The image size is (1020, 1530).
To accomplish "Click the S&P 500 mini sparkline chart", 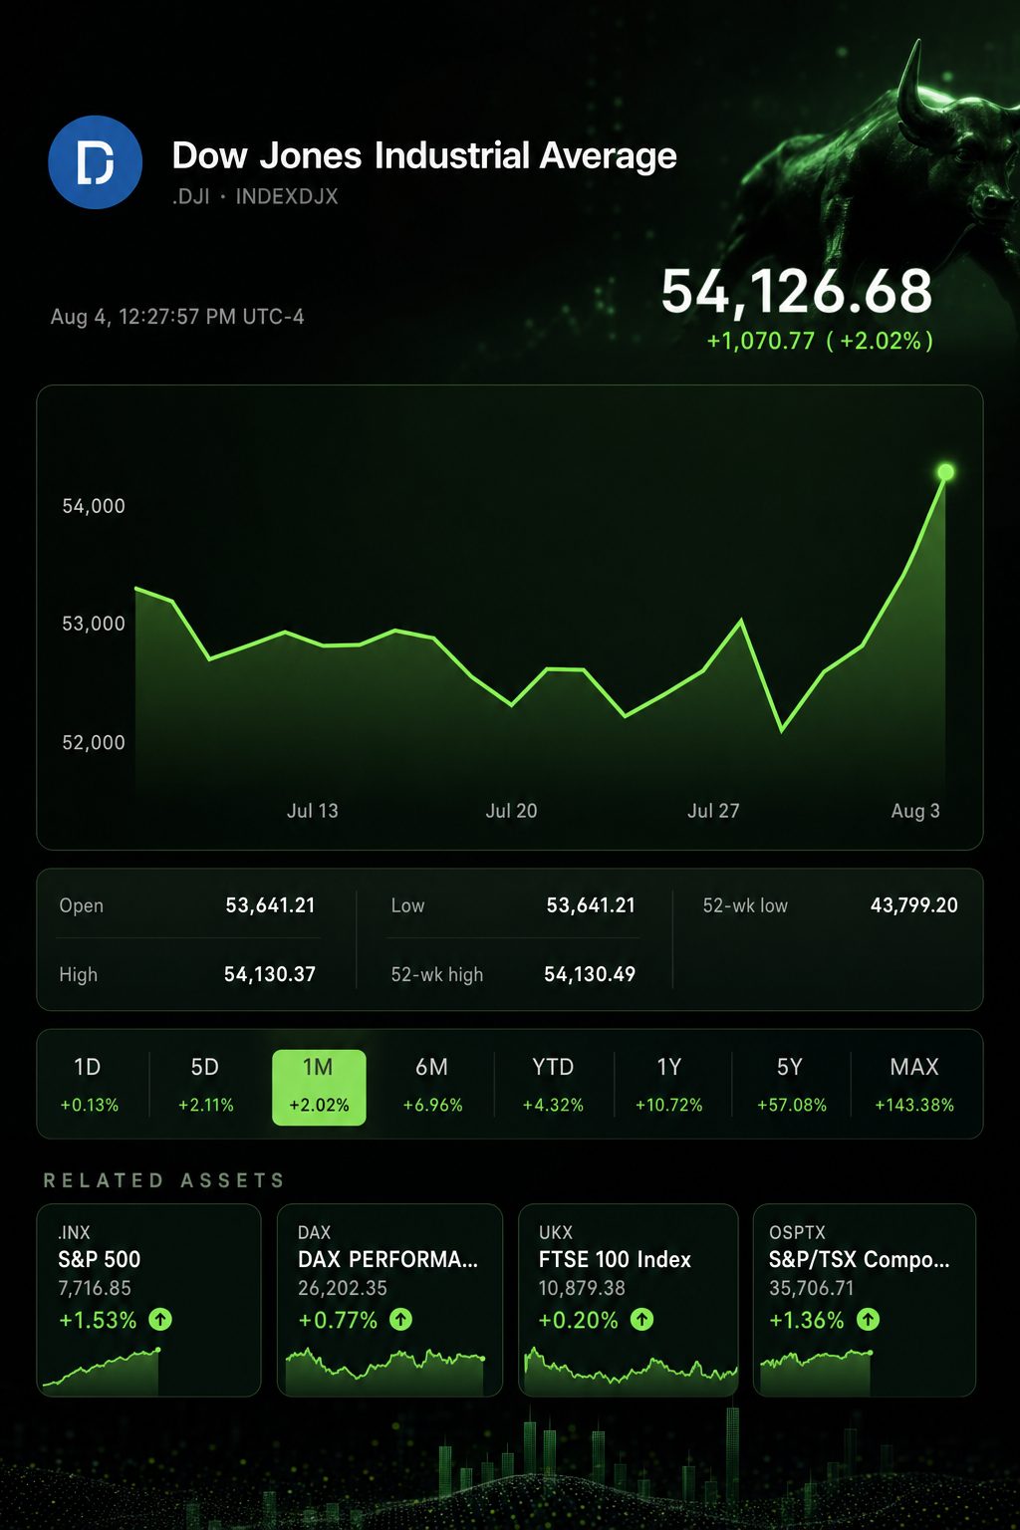I will click(100, 1371).
